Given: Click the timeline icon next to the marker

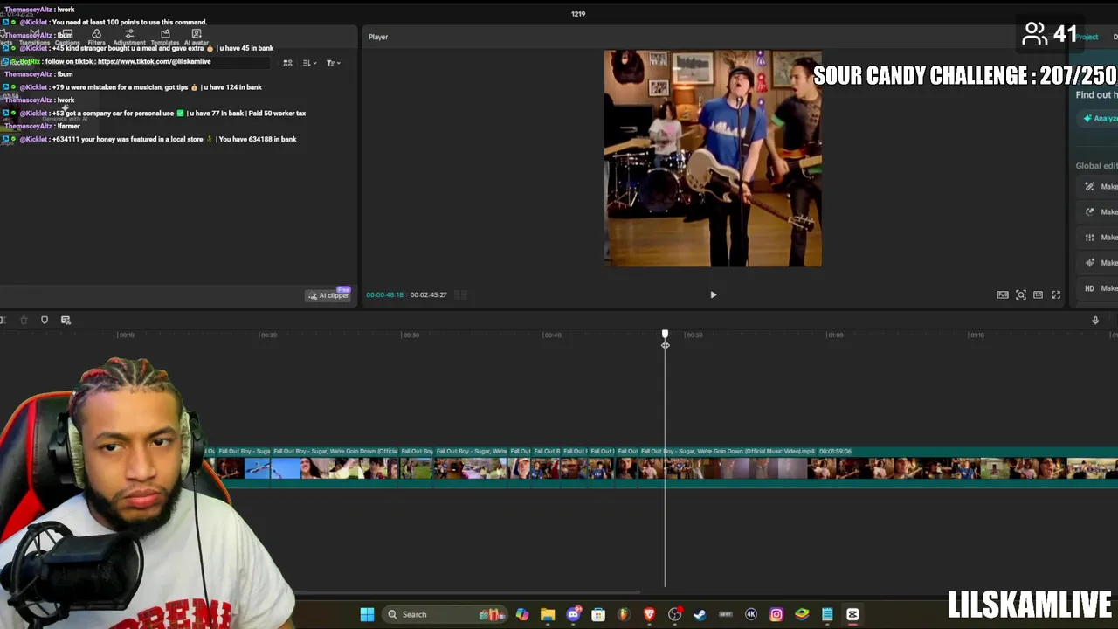Looking at the screenshot, I should point(66,321).
